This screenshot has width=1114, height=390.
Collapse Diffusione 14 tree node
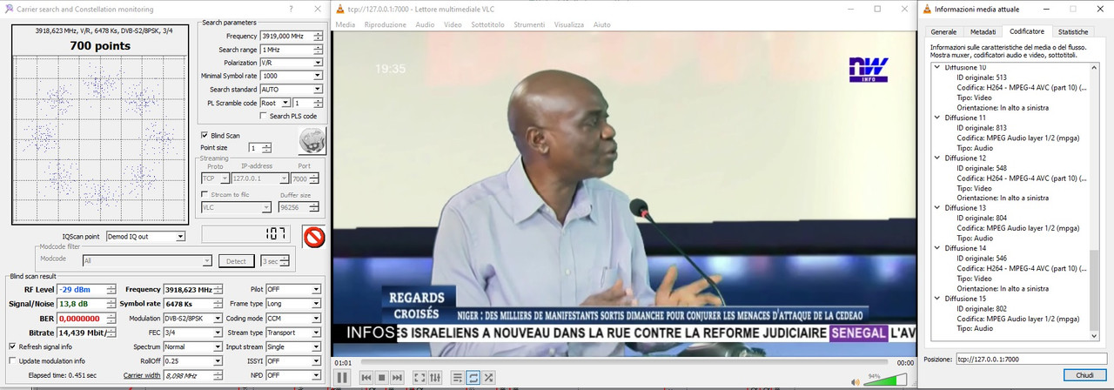point(937,248)
